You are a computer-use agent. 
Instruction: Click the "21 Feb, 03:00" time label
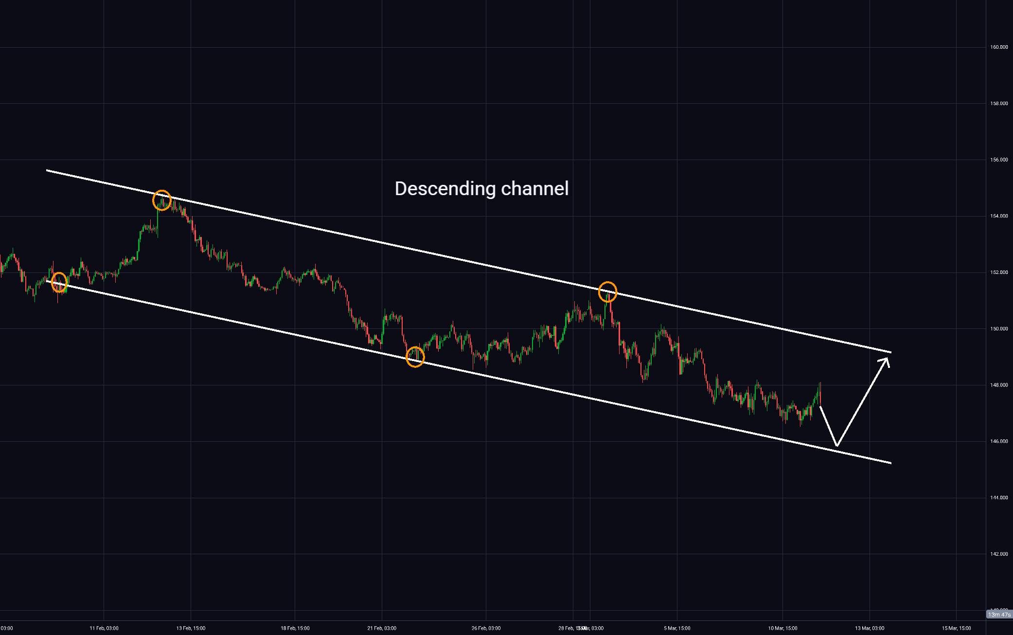click(x=382, y=628)
